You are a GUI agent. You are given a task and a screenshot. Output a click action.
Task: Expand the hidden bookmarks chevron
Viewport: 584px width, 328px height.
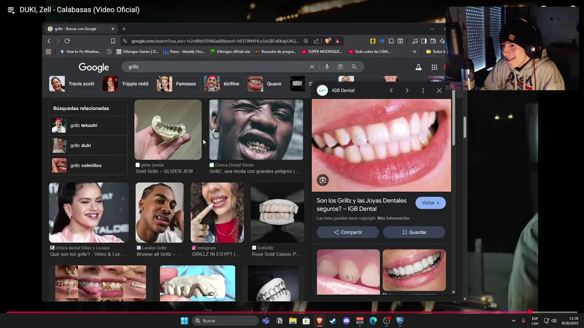(x=414, y=51)
